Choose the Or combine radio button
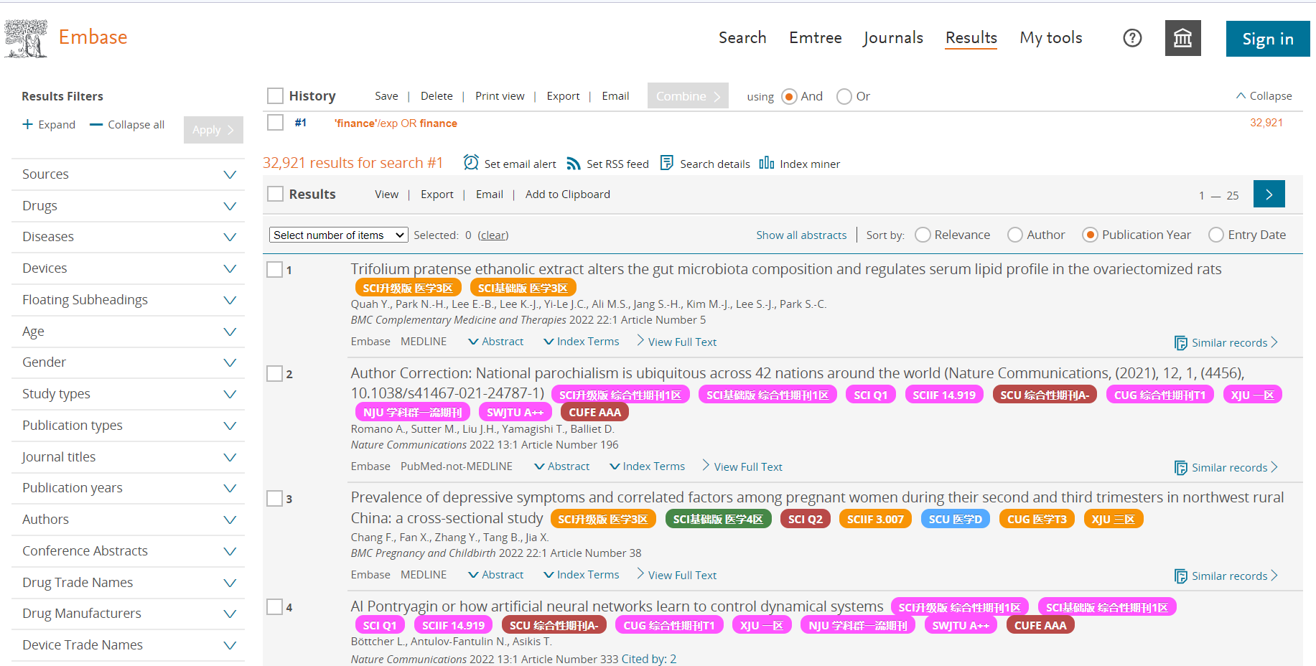This screenshot has height=666, width=1316. [844, 96]
